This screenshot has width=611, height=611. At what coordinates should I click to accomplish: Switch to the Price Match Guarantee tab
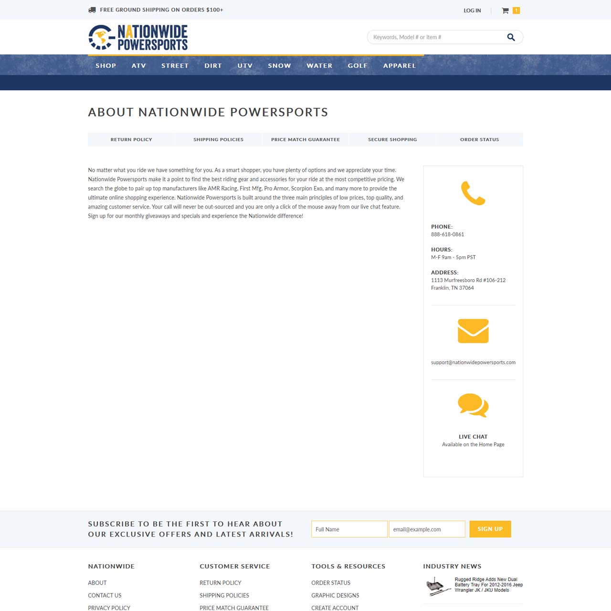[305, 139]
